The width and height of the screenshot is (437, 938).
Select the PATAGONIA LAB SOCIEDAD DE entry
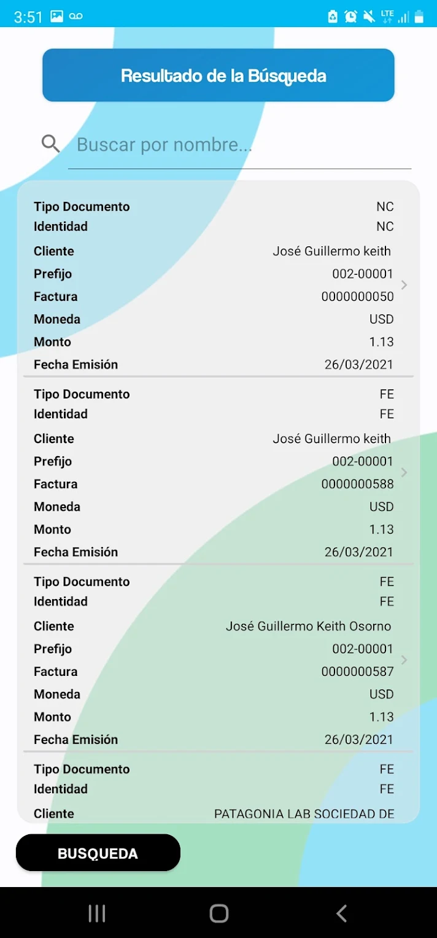click(212, 792)
